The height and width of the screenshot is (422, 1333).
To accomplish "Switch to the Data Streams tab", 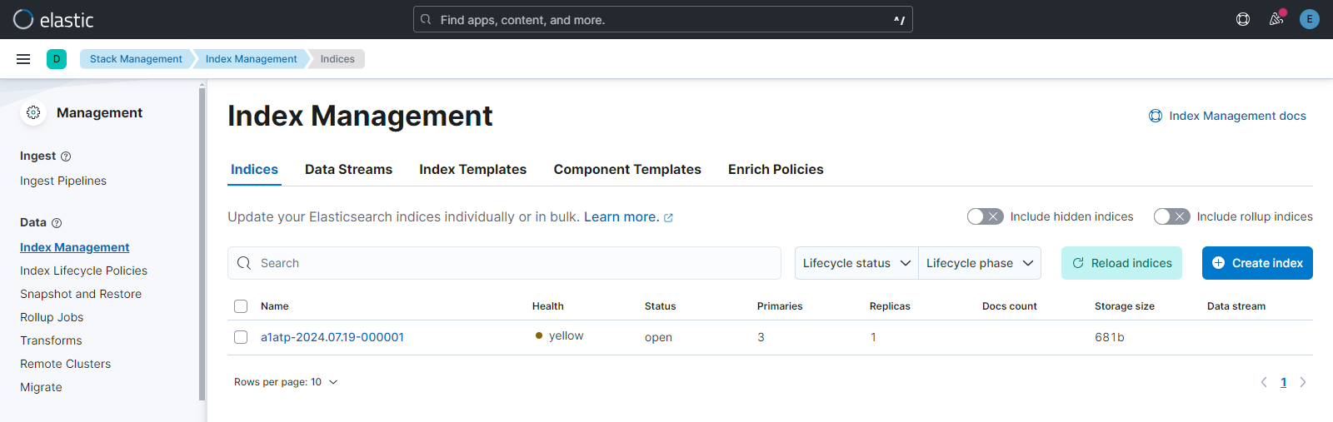I will [348, 170].
